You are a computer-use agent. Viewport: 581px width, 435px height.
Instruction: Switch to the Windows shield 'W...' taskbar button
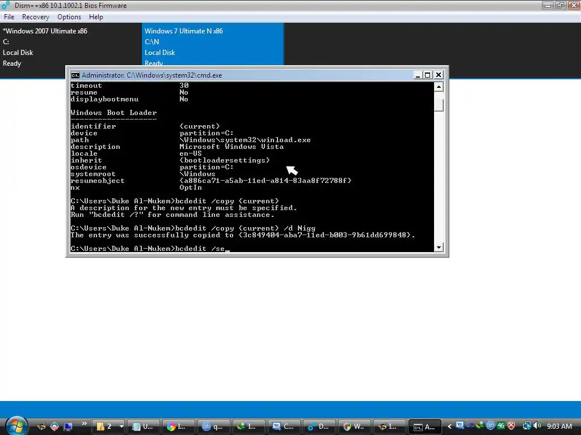click(x=354, y=427)
